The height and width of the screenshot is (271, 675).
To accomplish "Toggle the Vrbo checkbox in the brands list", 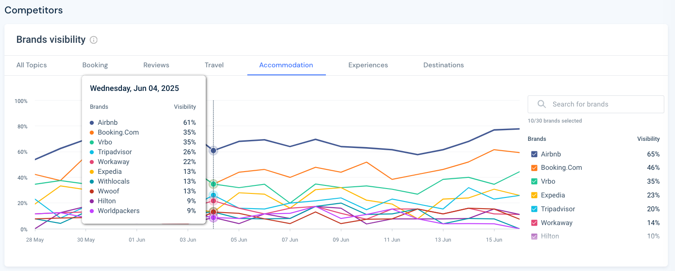I will click(x=534, y=181).
